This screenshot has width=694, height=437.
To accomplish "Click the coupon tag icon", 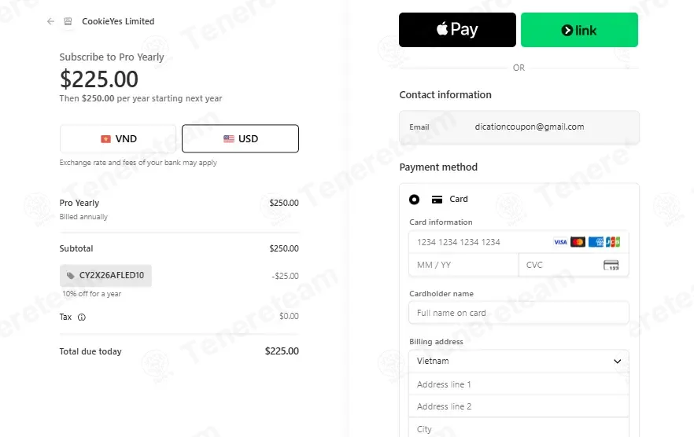I will click(70, 276).
